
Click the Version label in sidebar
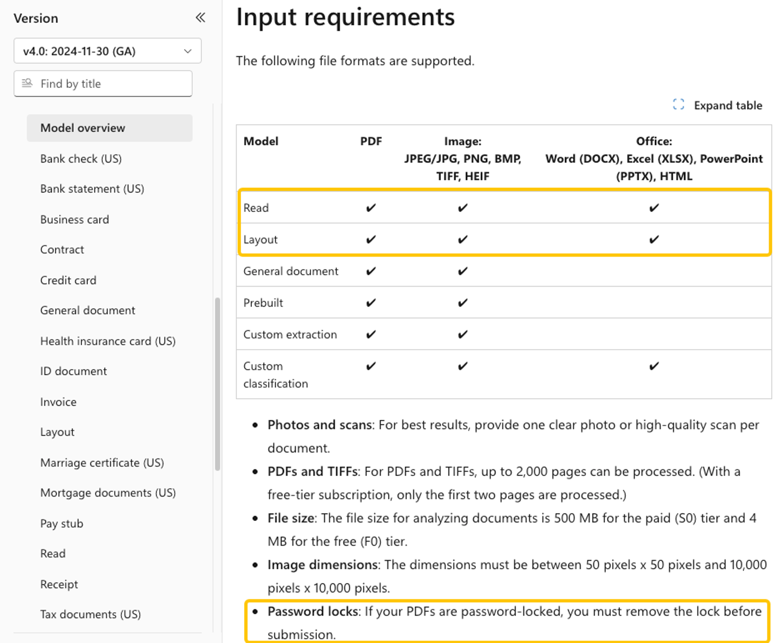tap(36, 19)
